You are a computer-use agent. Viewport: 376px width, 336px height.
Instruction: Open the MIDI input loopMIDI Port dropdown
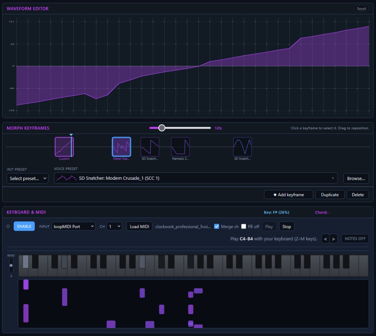click(73, 226)
